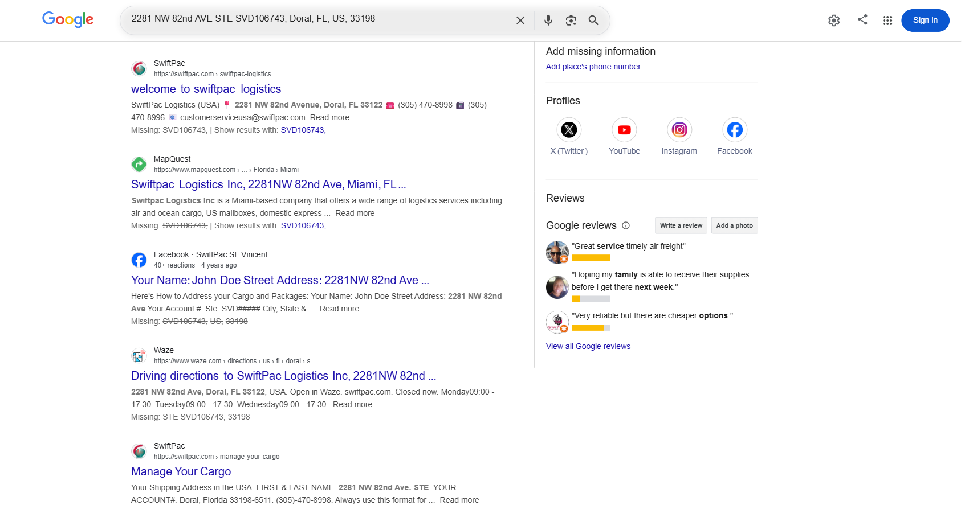
Task: Expand Read more on Waze snippet
Action: click(352, 404)
